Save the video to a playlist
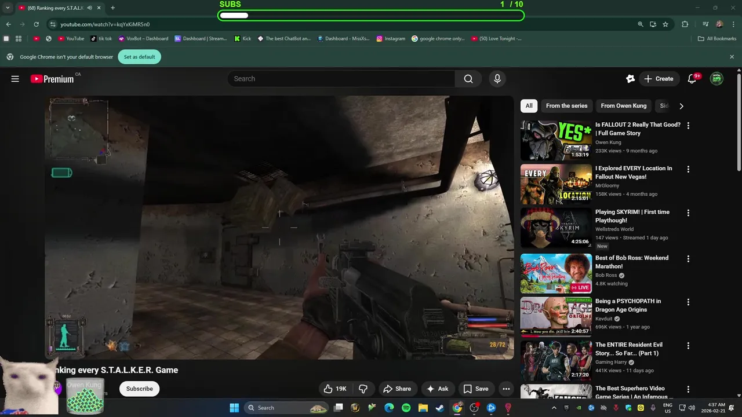 tap(476, 389)
